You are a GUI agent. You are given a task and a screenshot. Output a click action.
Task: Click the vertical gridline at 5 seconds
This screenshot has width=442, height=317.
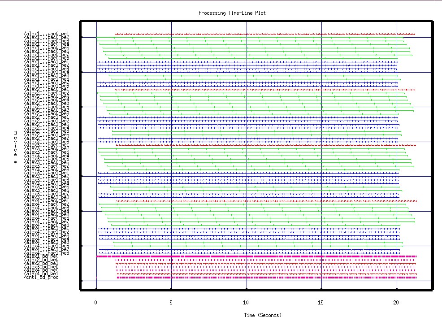tap(171, 157)
